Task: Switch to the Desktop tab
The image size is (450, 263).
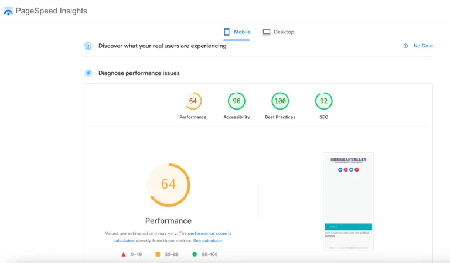Action: [x=278, y=32]
